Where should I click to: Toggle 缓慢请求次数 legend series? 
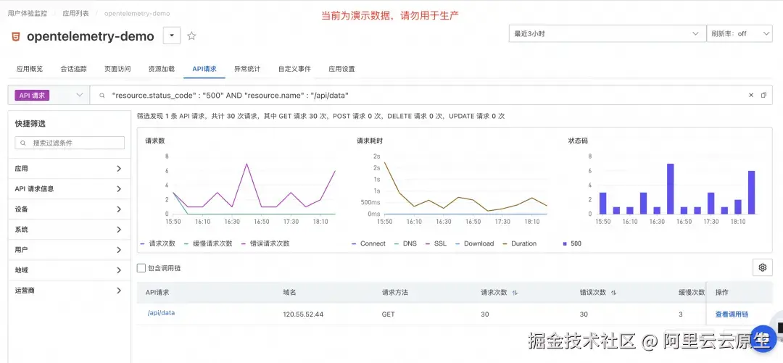point(208,243)
